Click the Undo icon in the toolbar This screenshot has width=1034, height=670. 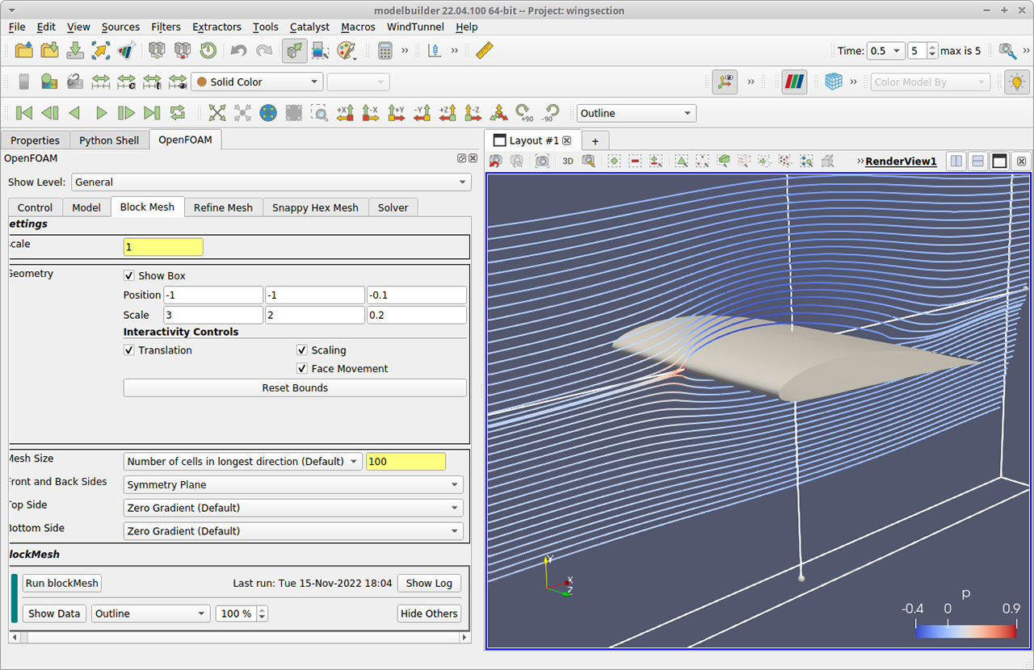click(x=239, y=50)
